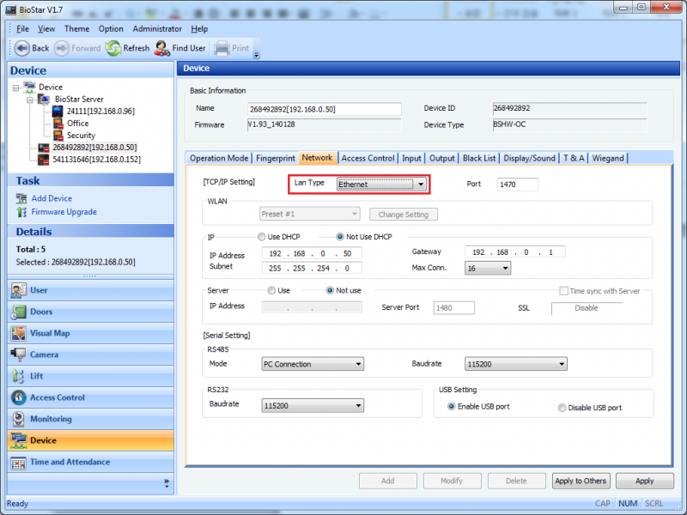687x515 pixels.
Task: Open Find User from the toolbar
Action: 161,48
